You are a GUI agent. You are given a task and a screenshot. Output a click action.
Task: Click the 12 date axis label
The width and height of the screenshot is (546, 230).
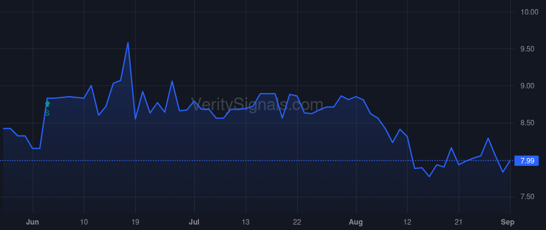click(x=408, y=222)
